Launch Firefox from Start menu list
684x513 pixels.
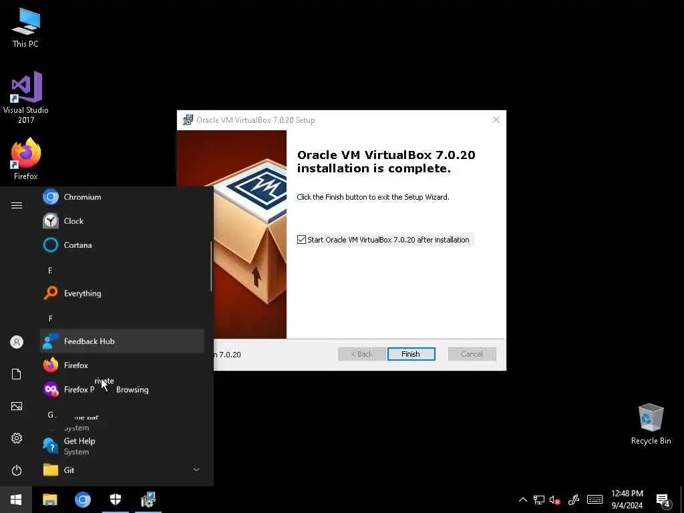point(122,365)
